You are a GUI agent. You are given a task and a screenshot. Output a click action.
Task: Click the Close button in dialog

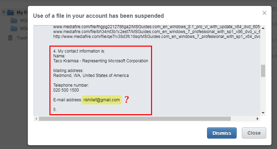pos(254,133)
